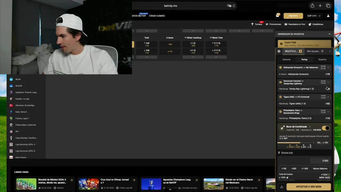Click the Eredivisie logo icon
Viewport: 341px width, 192px height.
pos(11,125)
